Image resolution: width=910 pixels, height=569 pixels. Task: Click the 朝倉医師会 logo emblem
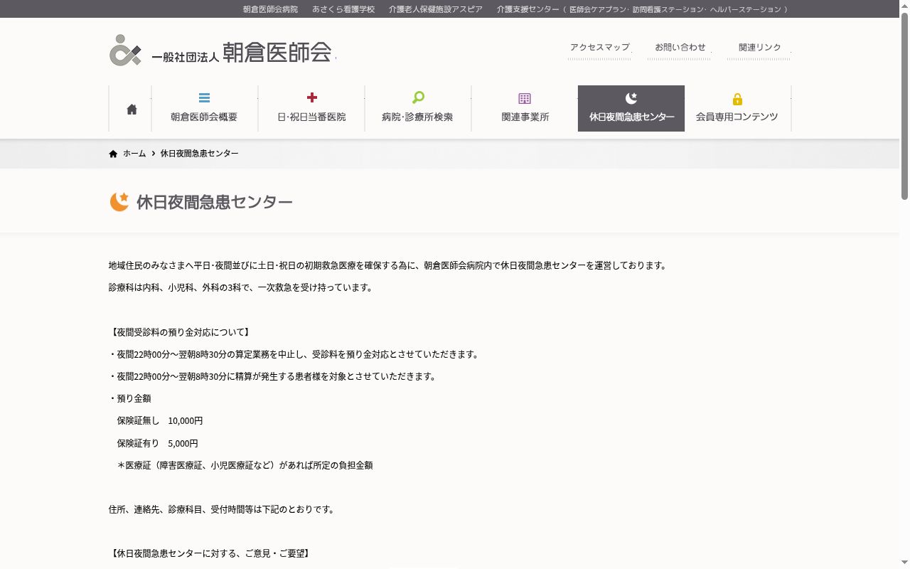point(125,50)
